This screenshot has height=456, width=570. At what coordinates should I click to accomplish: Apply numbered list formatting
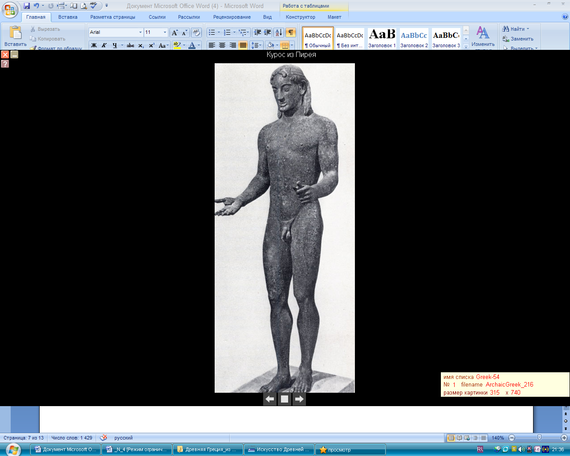(227, 33)
